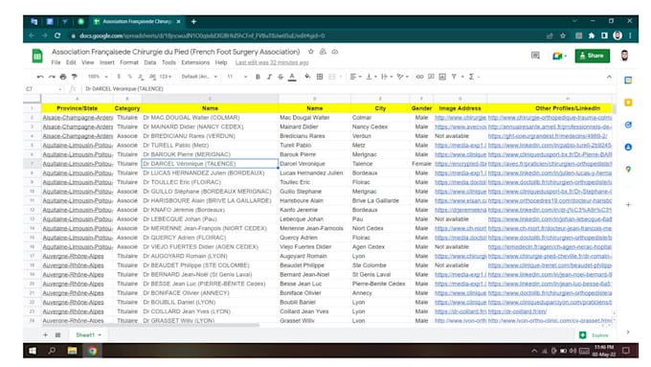This screenshot has width=651, height=367.
Task: Open vertical align dropdown
Action: point(370,77)
